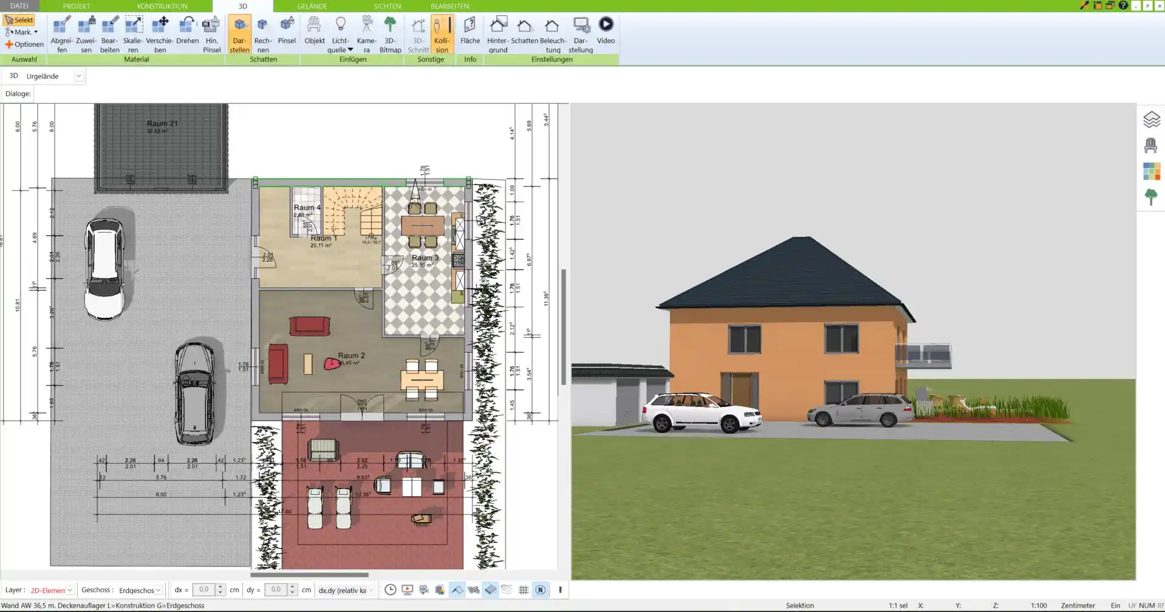This screenshot has height=612, width=1165.
Task: Click the help question mark icon in title bar
Action: coord(1123,5)
